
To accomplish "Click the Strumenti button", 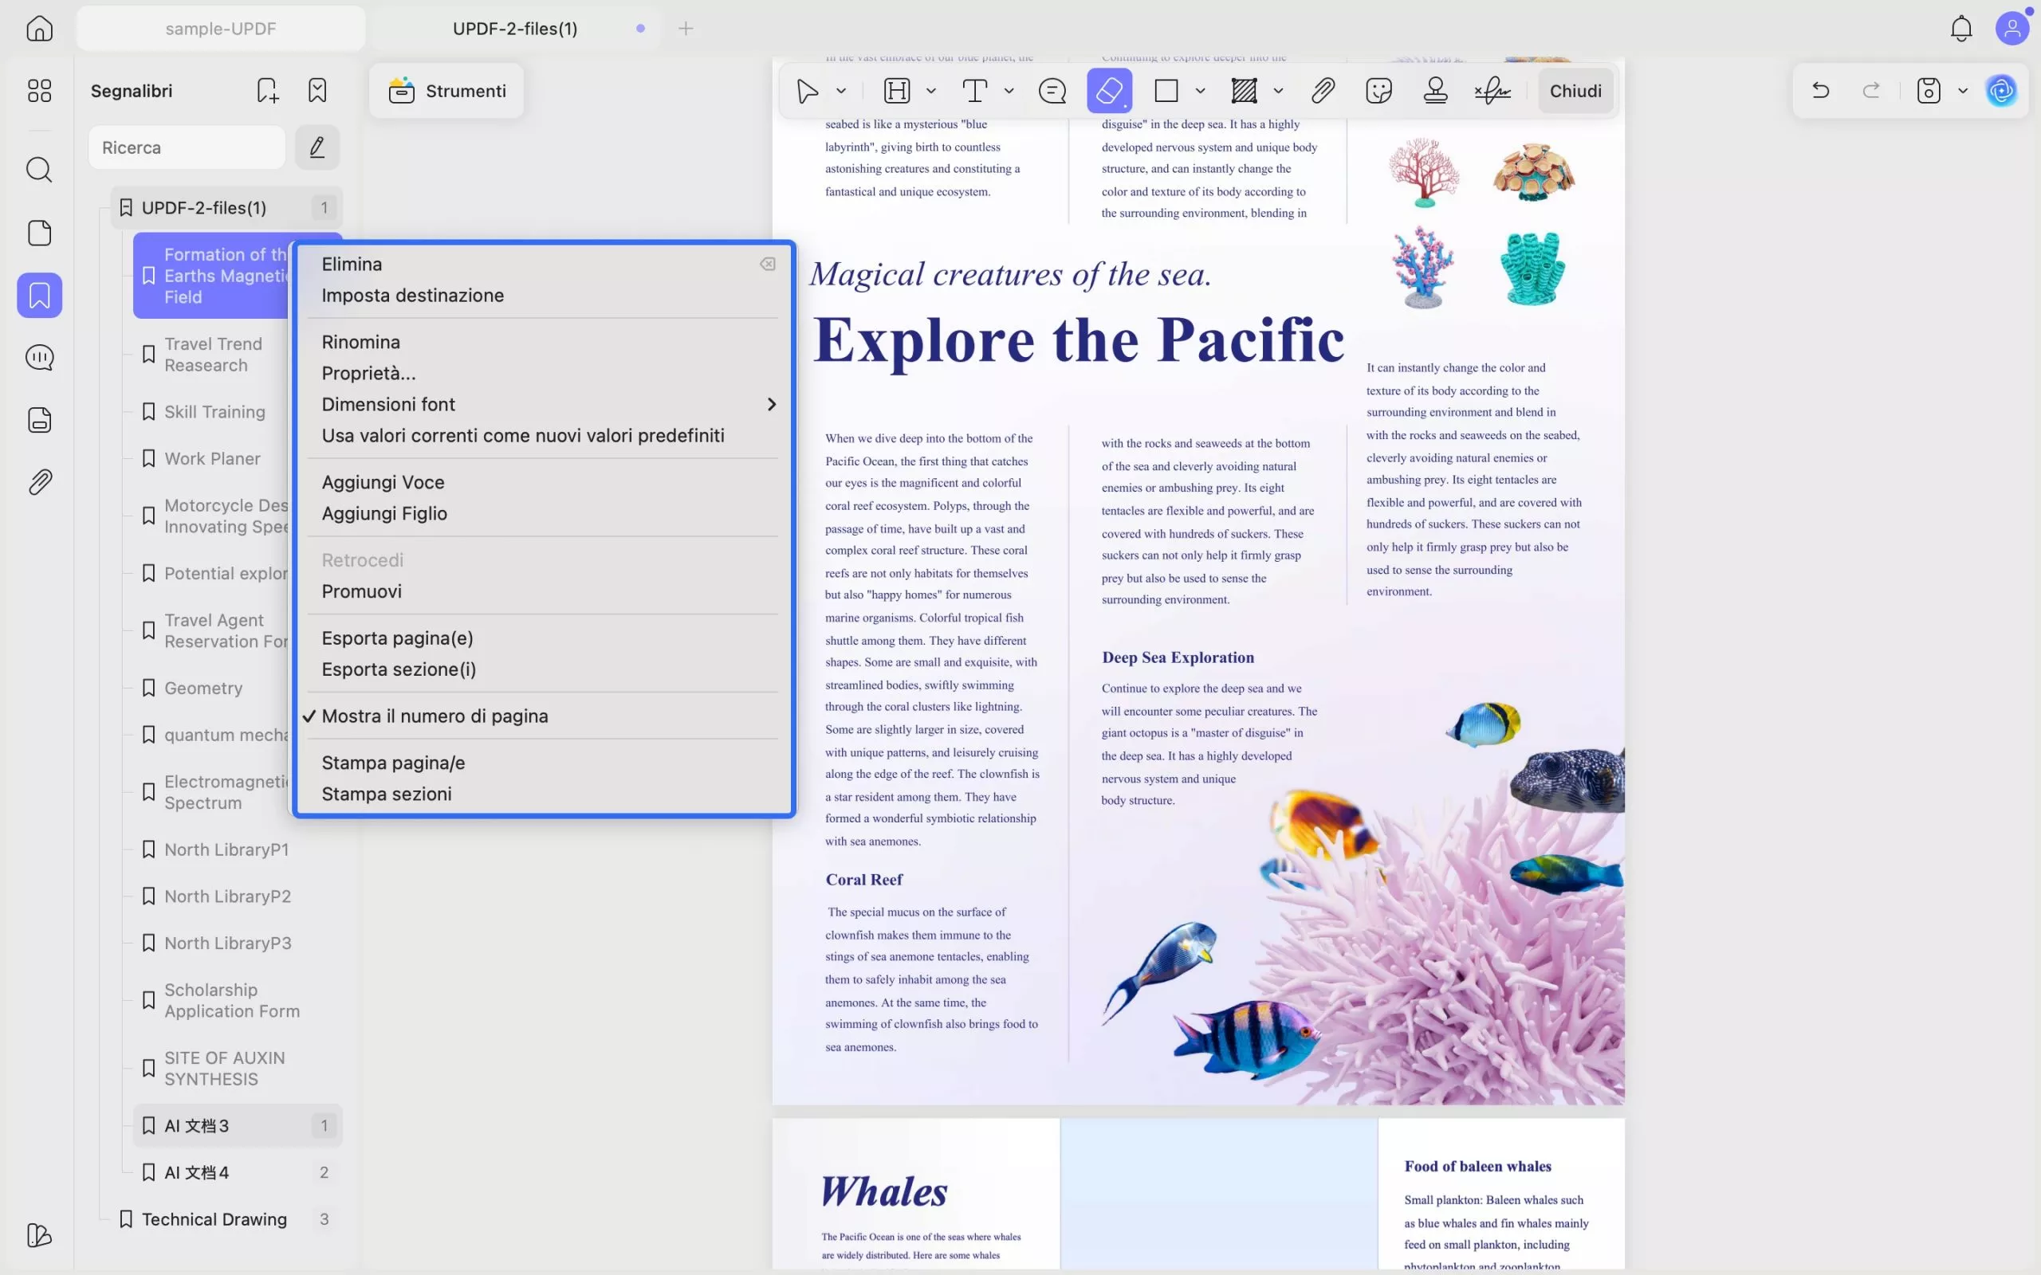I will pyautogui.click(x=447, y=90).
